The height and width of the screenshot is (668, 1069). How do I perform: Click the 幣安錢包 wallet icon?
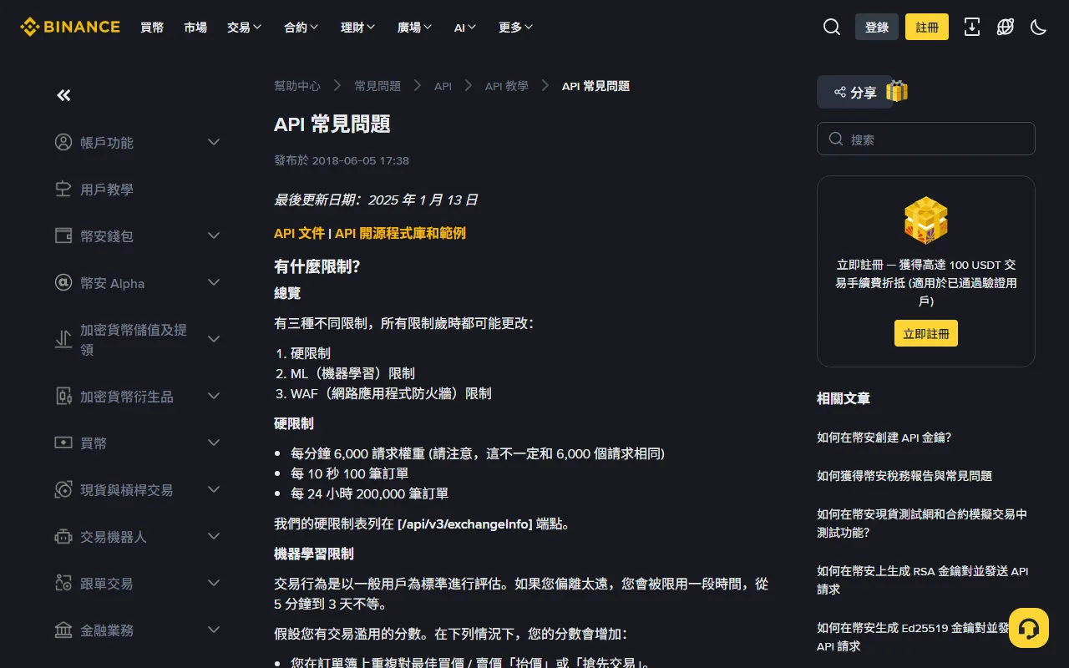[63, 235]
